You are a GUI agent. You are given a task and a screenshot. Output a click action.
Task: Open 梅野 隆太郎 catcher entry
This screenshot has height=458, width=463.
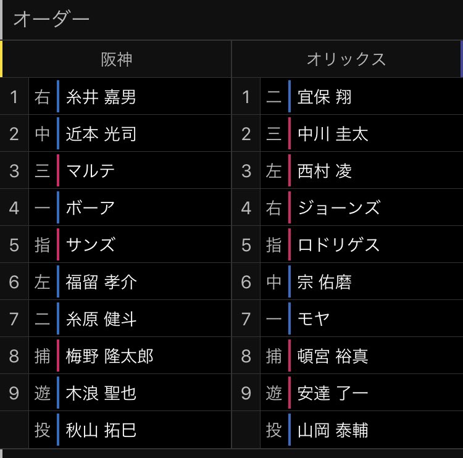115,356
